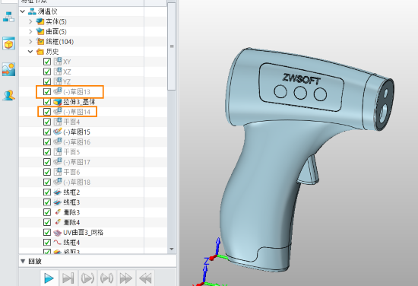The image size is (418, 286).
Task: Toggle the 平面5 checkbox
Action: click(x=47, y=152)
